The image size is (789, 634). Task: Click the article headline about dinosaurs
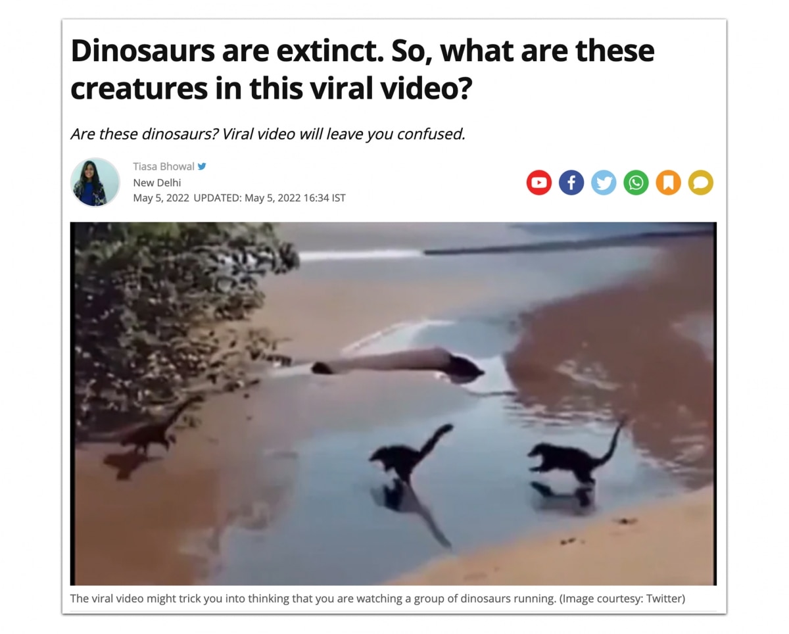(362, 69)
